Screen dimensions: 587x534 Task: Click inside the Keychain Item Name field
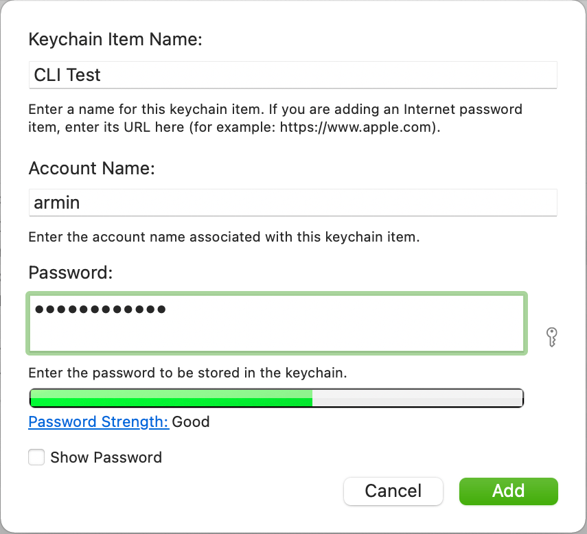[x=292, y=74]
